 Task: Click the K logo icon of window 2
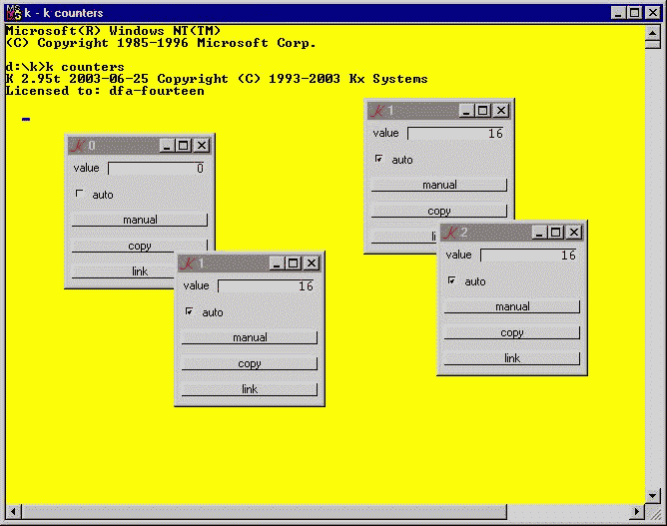[x=450, y=233]
